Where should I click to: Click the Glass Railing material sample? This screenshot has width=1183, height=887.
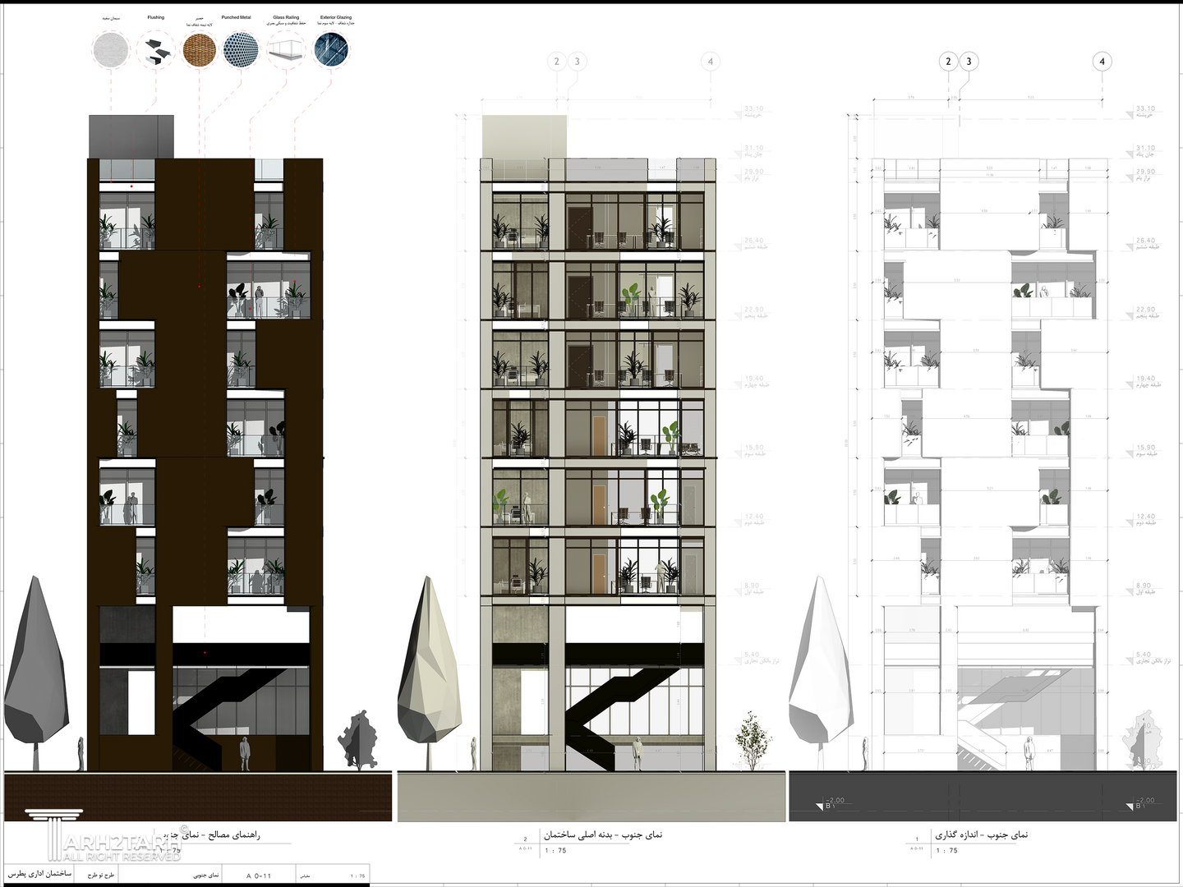[x=286, y=49]
